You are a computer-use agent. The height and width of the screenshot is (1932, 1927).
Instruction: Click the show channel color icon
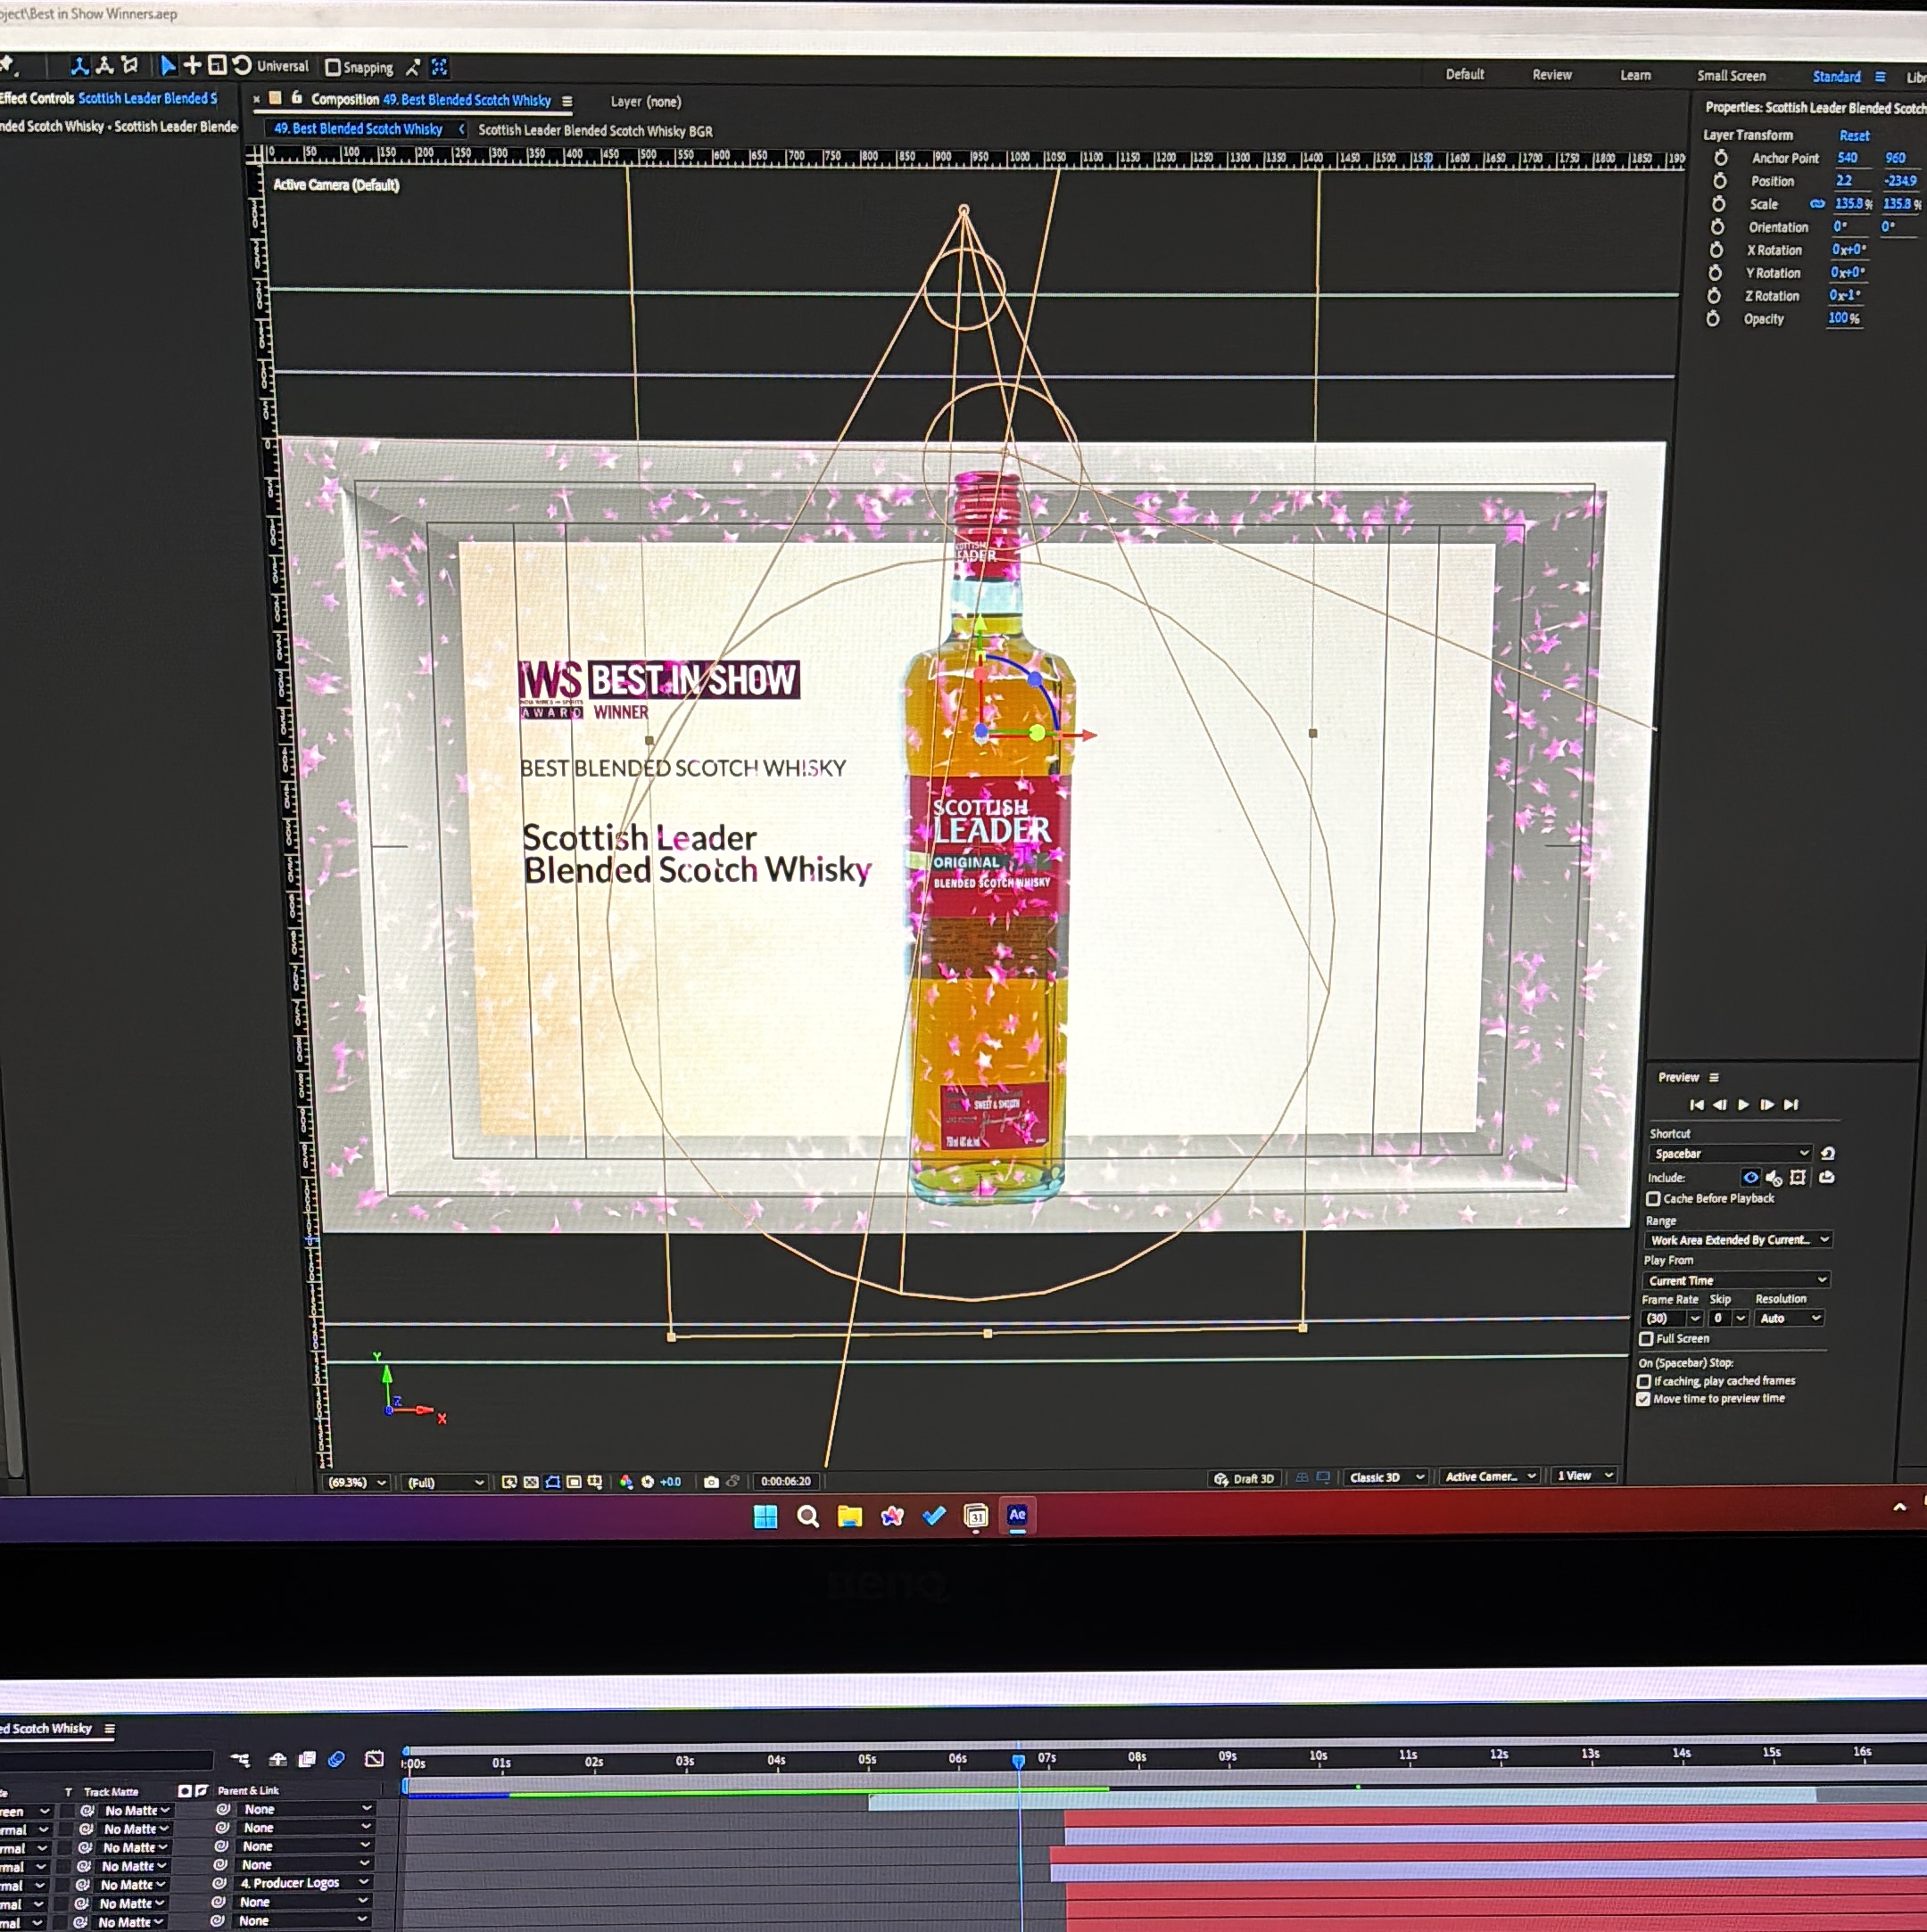click(x=626, y=1482)
